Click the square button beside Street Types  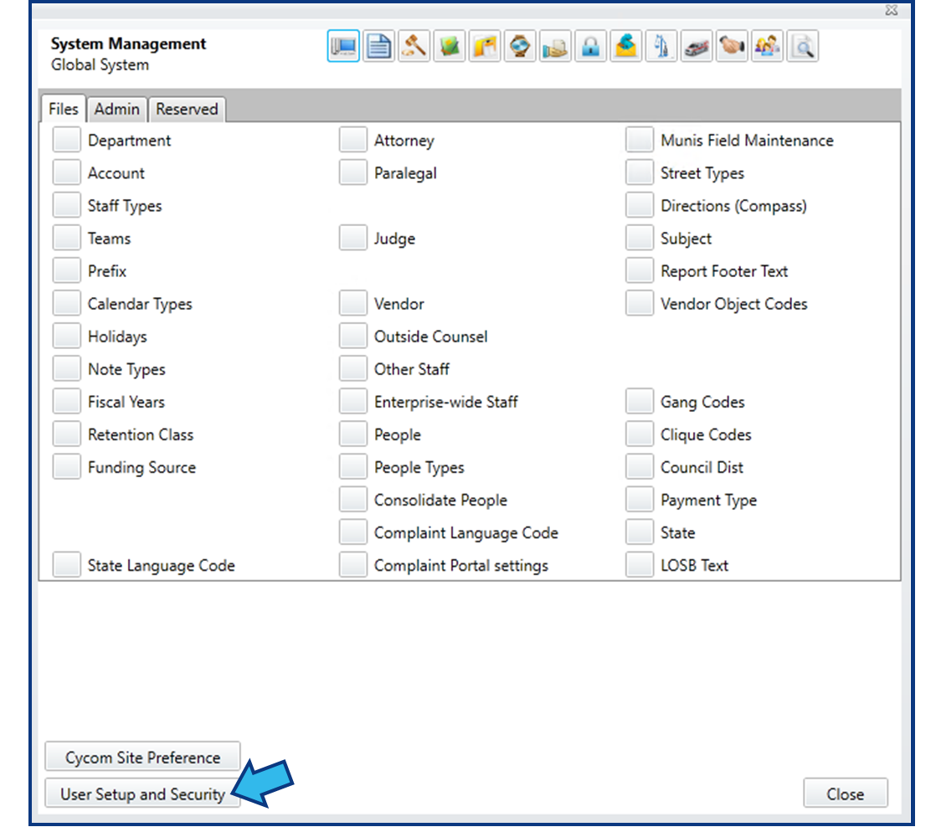click(x=640, y=172)
